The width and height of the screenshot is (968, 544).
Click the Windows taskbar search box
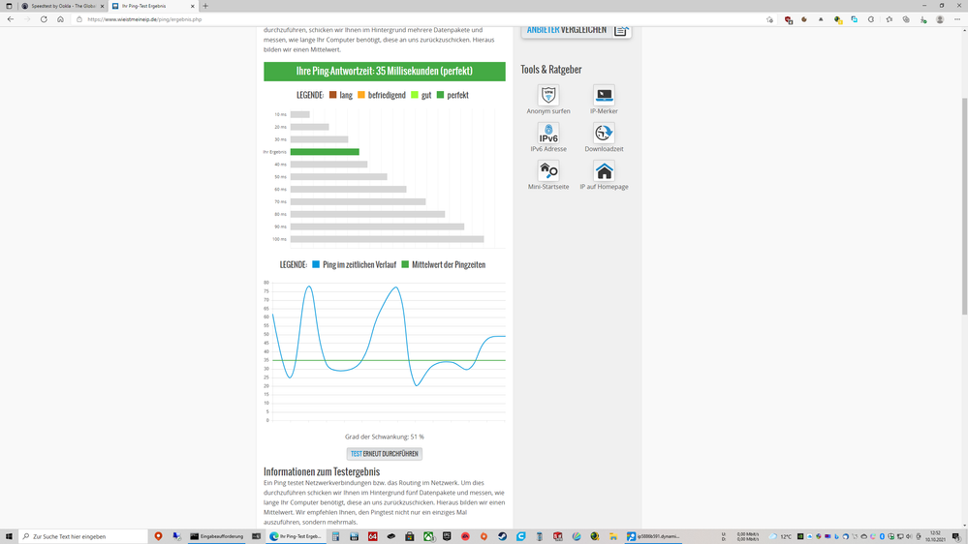coord(82,536)
